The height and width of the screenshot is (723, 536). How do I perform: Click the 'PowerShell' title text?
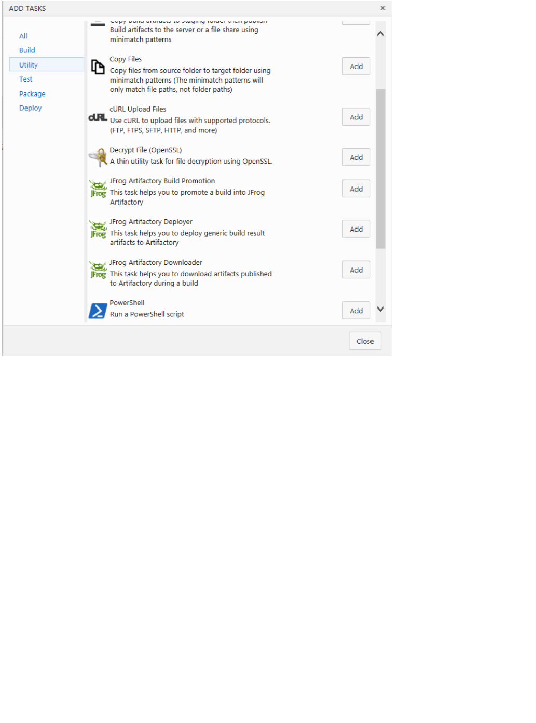(x=127, y=303)
